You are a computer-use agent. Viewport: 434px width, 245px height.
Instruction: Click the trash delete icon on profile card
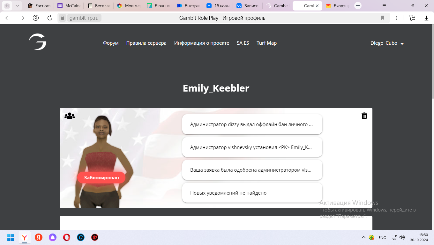(x=364, y=116)
